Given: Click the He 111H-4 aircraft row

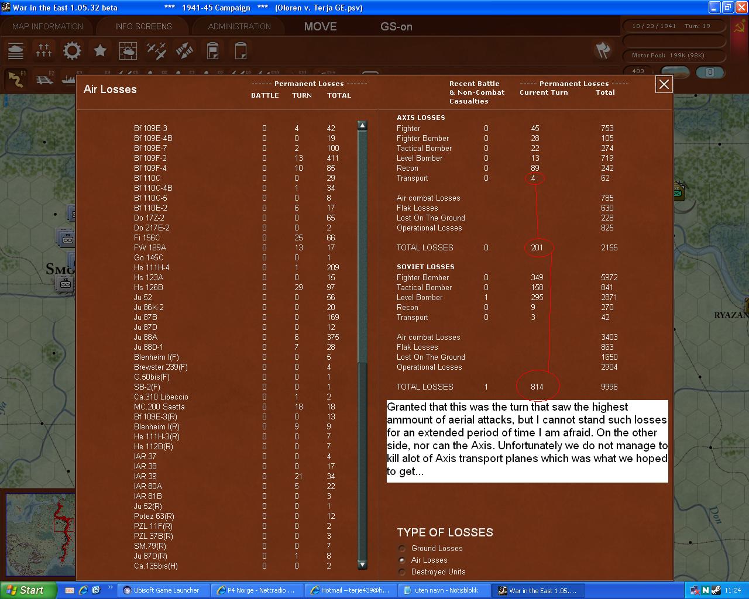Looking at the screenshot, I should (238, 267).
